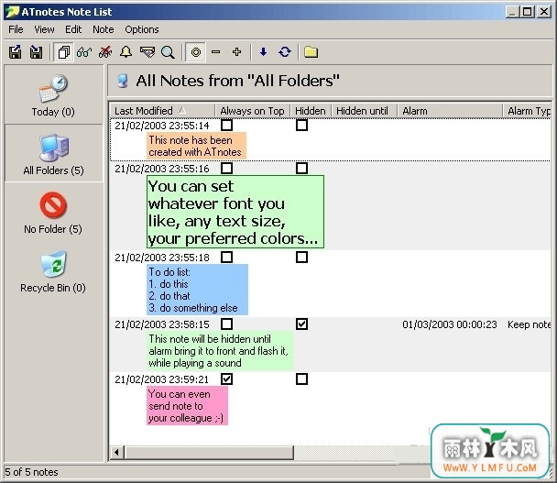Open the Edit menu
Viewport: 557px width, 483px height.
(x=73, y=29)
